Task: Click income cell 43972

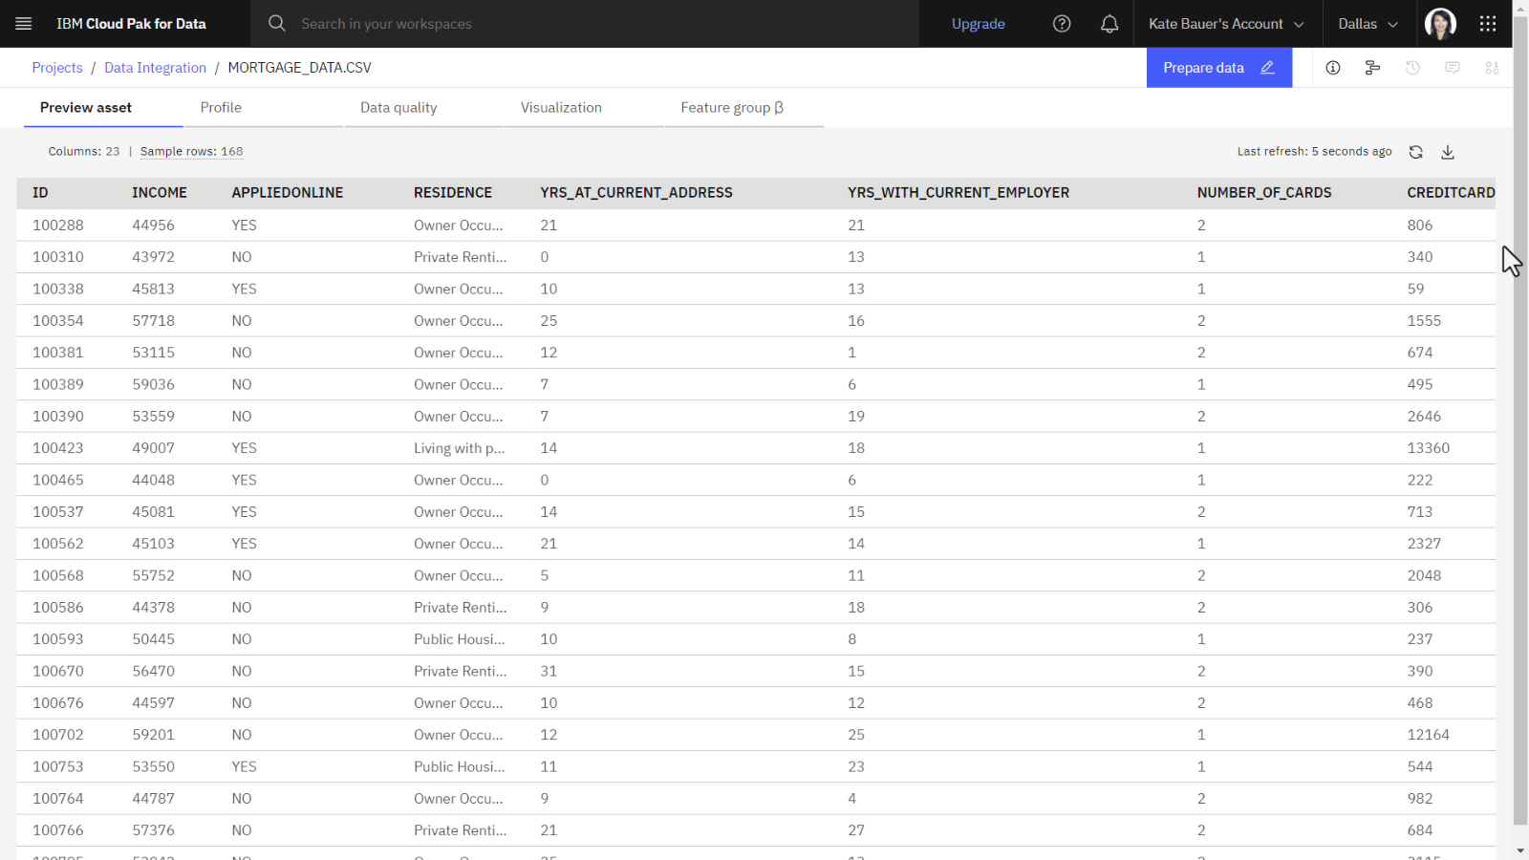Action: (154, 257)
